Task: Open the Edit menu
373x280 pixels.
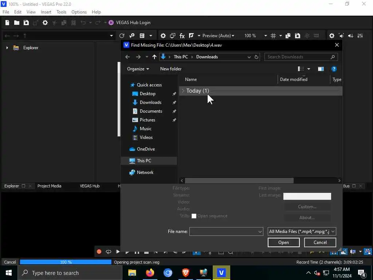Action: [x=17, y=12]
